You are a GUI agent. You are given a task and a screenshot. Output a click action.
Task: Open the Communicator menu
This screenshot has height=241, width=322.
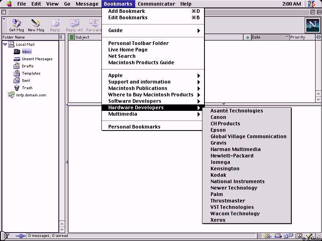click(156, 4)
